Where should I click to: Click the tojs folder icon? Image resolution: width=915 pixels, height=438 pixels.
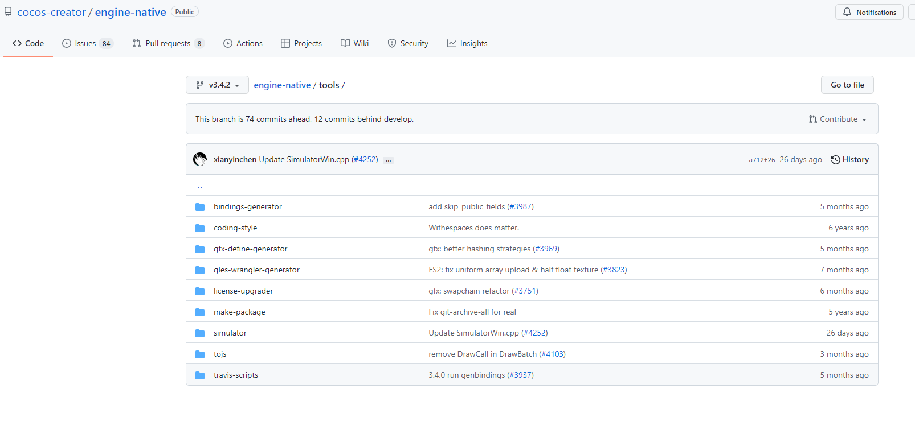[200, 354]
